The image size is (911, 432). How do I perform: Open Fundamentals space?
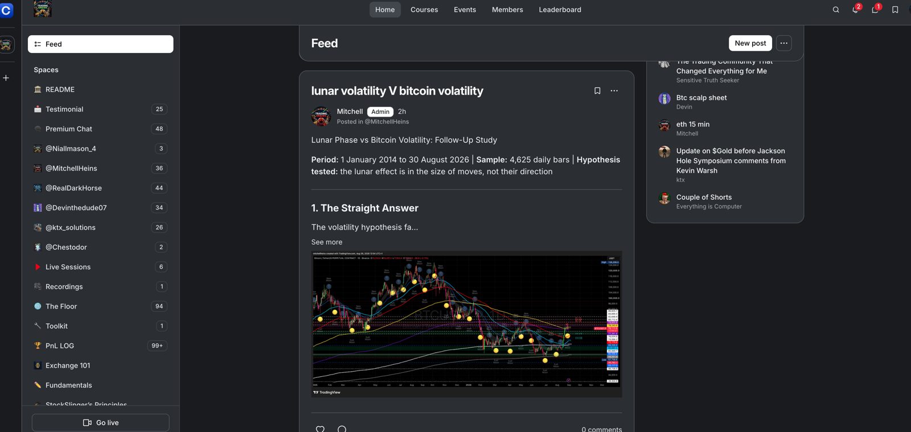coord(100,385)
